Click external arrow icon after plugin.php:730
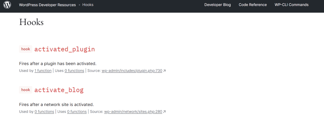This screenshot has width=324, height=119. pos(165,71)
